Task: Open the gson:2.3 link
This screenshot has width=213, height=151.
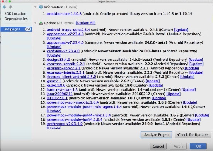Action: click(54, 81)
